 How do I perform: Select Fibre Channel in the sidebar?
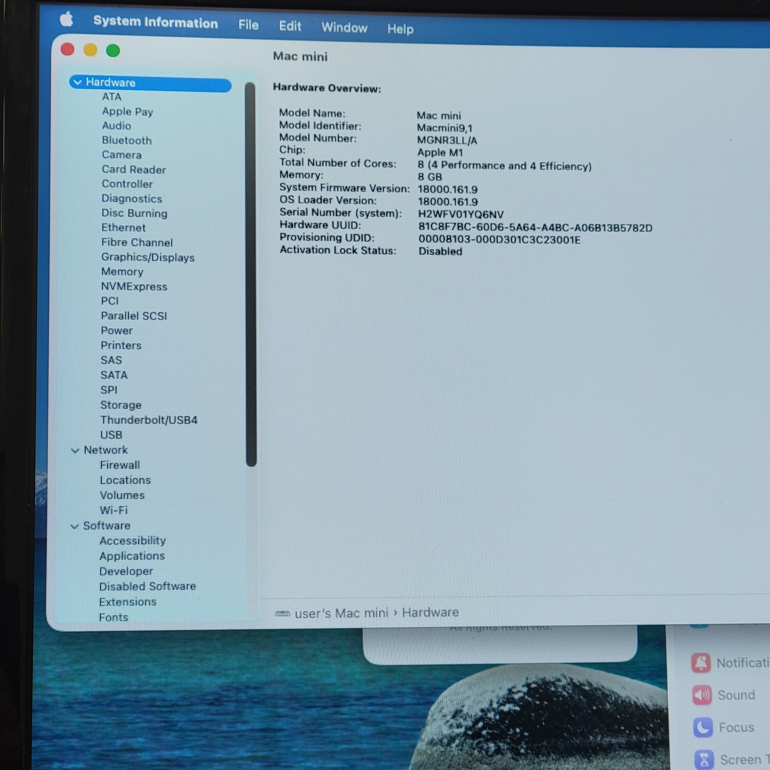point(137,242)
